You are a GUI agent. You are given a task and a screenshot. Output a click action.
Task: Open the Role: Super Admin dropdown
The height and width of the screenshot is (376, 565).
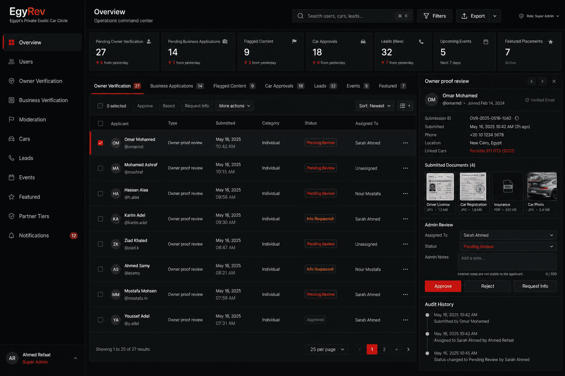coord(539,16)
